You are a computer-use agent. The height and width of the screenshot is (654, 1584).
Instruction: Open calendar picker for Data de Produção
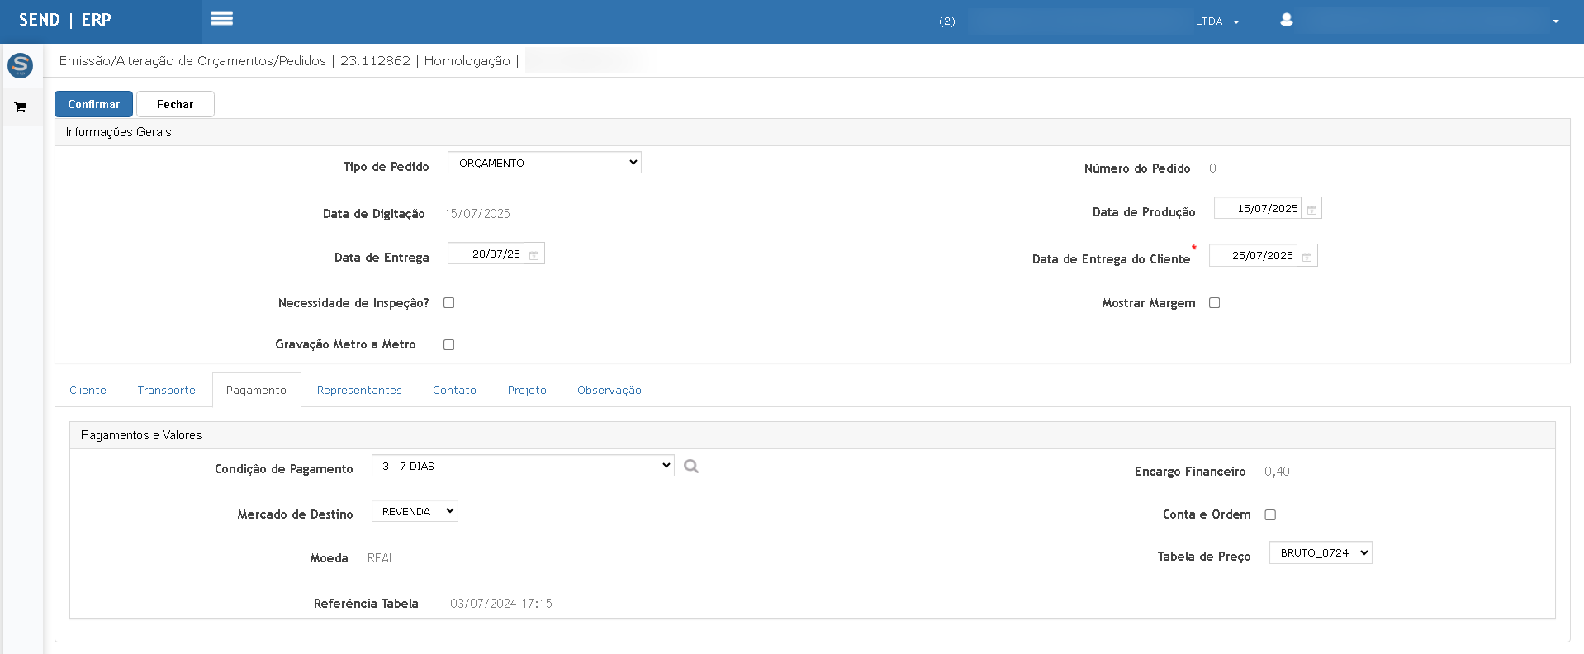(x=1311, y=209)
